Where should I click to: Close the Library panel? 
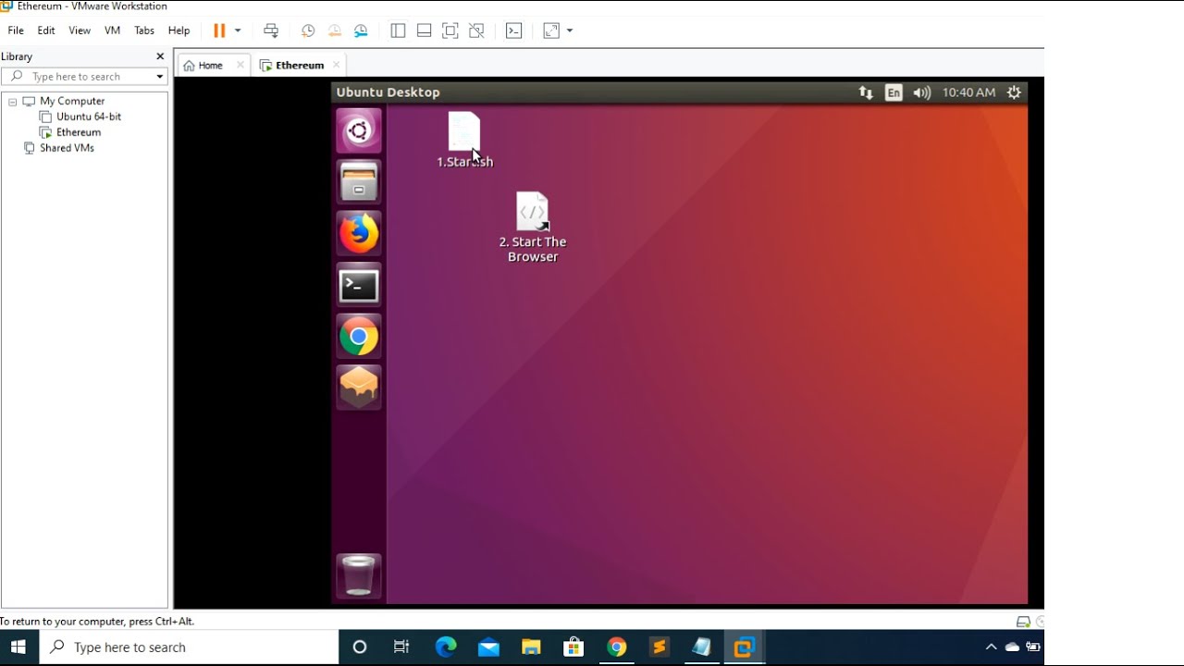160,56
